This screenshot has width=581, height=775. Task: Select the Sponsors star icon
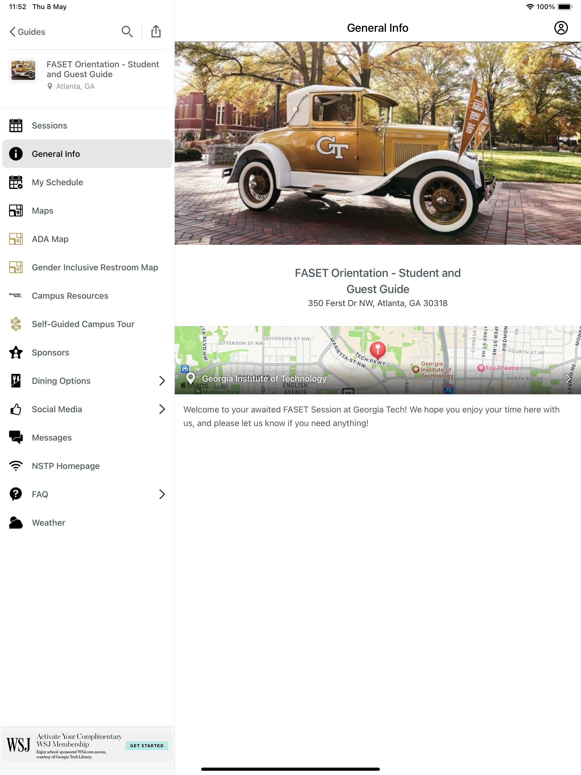click(16, 352)
